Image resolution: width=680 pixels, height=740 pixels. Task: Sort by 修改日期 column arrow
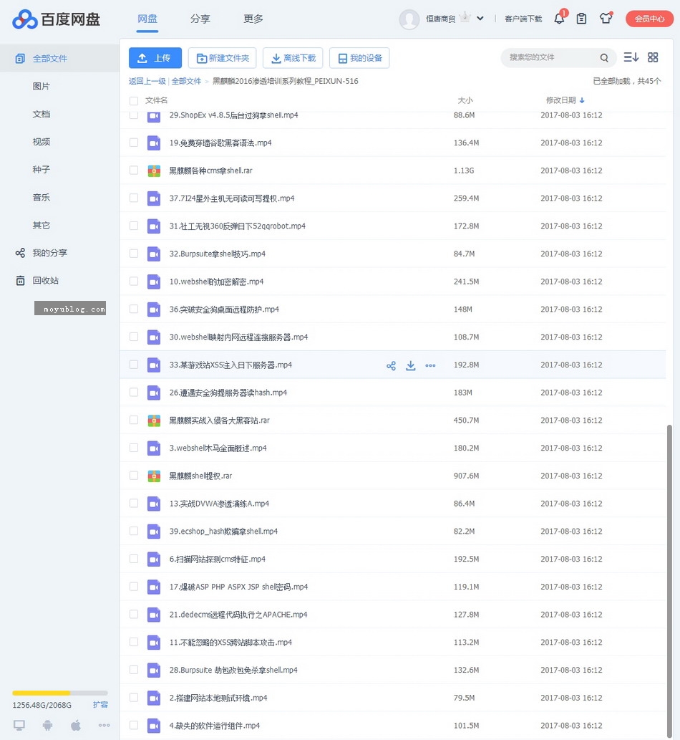[582, 100]
